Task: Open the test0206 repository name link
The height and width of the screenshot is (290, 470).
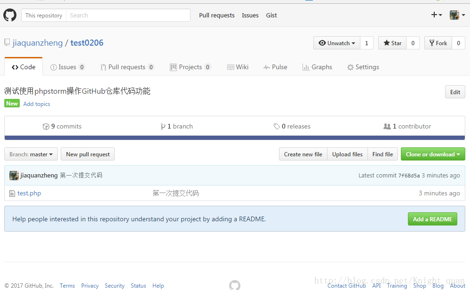Action: click(87, 43)
